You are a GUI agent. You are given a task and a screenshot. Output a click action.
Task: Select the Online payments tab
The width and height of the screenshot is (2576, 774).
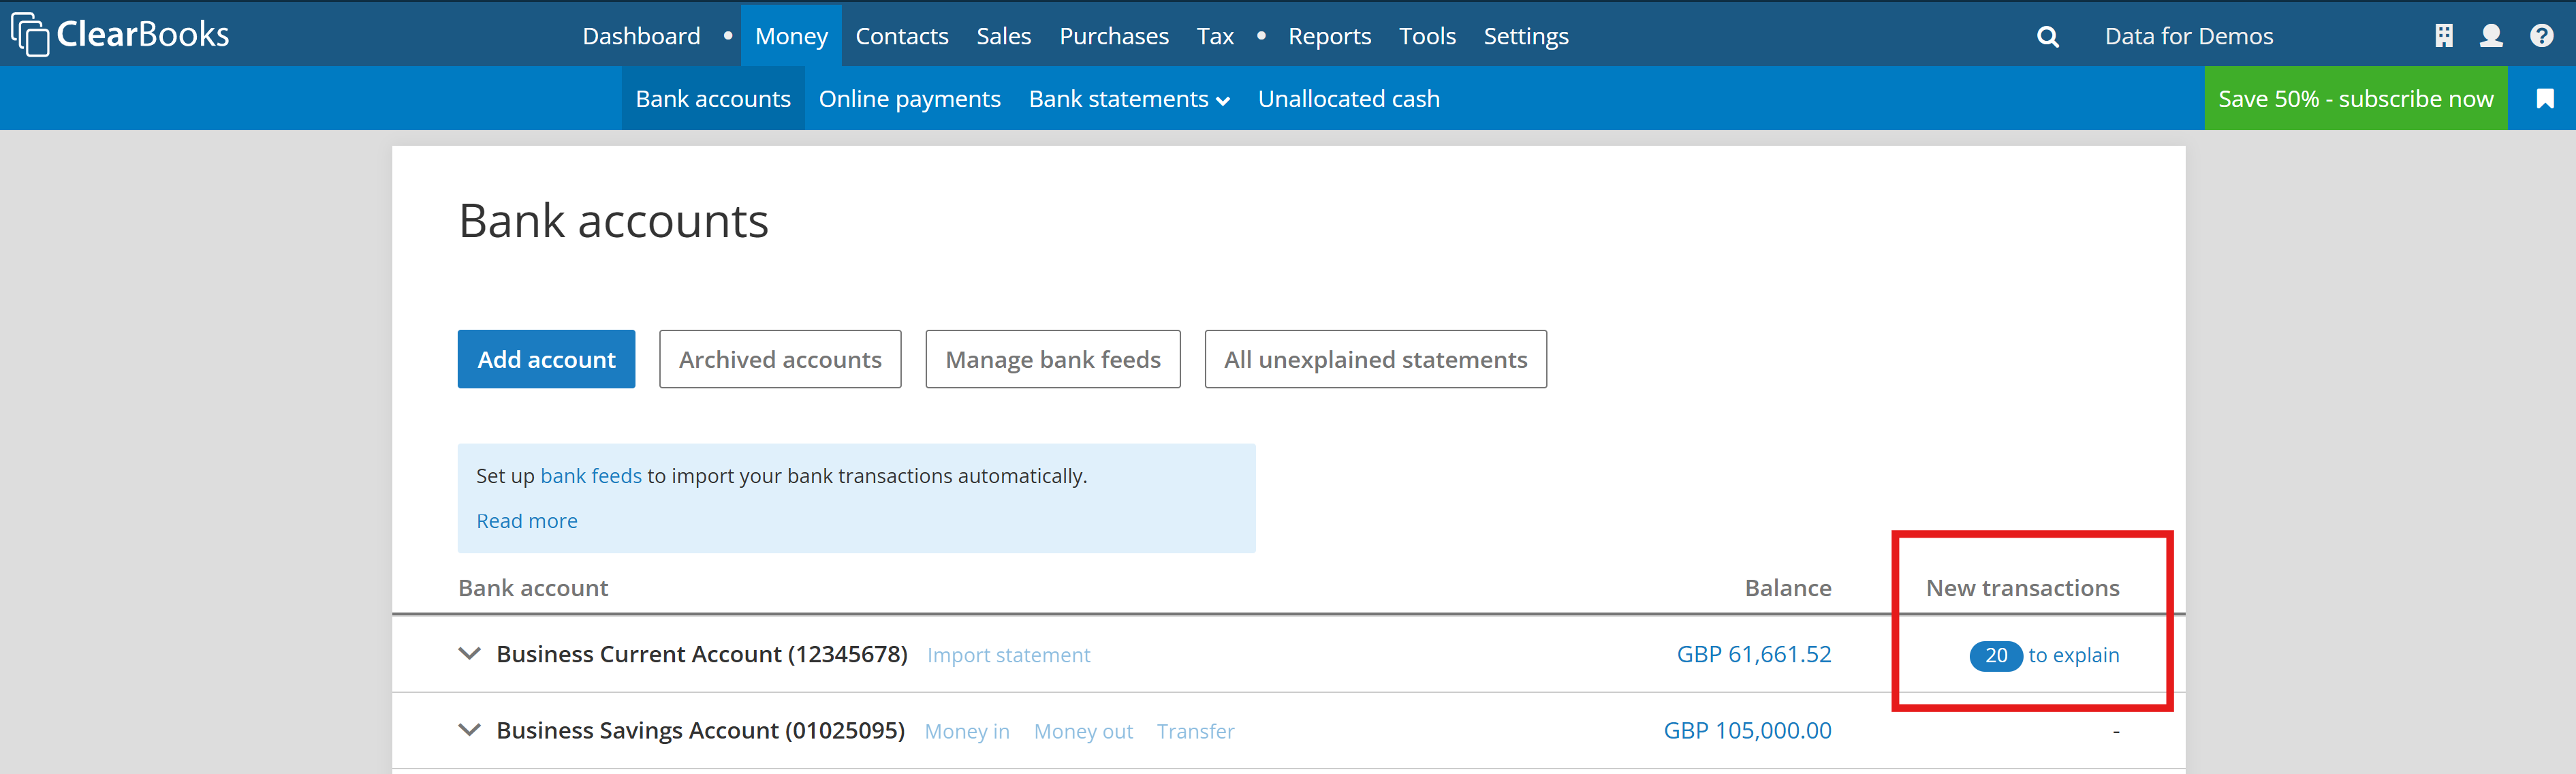coord(909,99)
